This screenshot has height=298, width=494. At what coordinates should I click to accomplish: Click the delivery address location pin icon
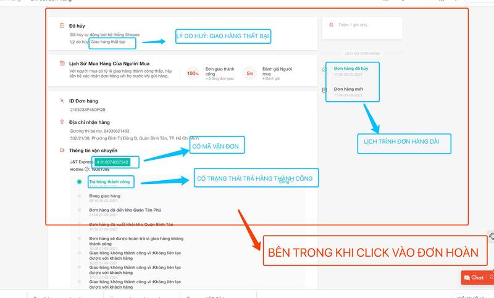coord(62,122)
